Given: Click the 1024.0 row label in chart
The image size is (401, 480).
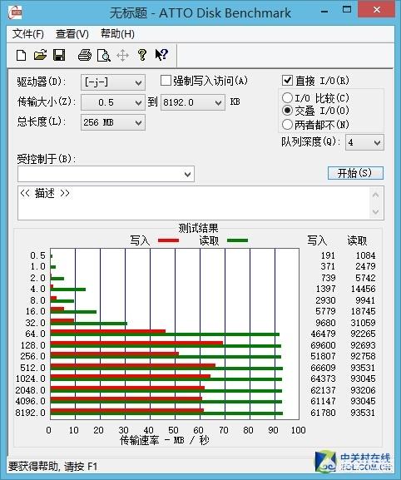Looking at the screenshot, I should point(31,379).
